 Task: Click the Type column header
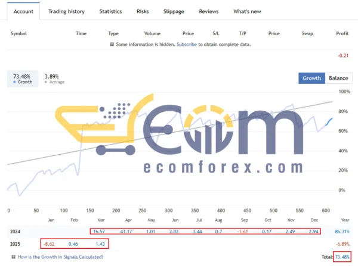[113, 33]
